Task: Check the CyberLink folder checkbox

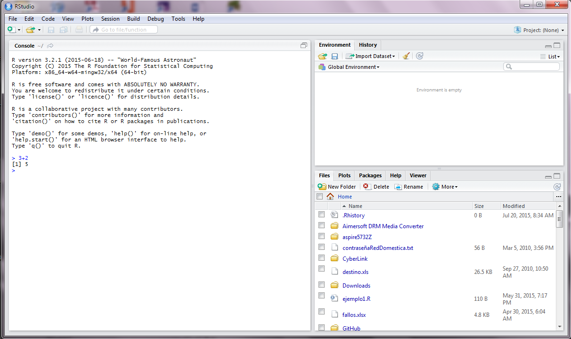Action: click(x=321, y=258)
